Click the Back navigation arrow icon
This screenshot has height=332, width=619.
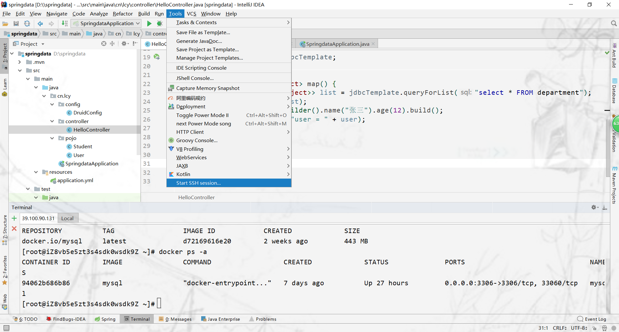coord(40,24)
